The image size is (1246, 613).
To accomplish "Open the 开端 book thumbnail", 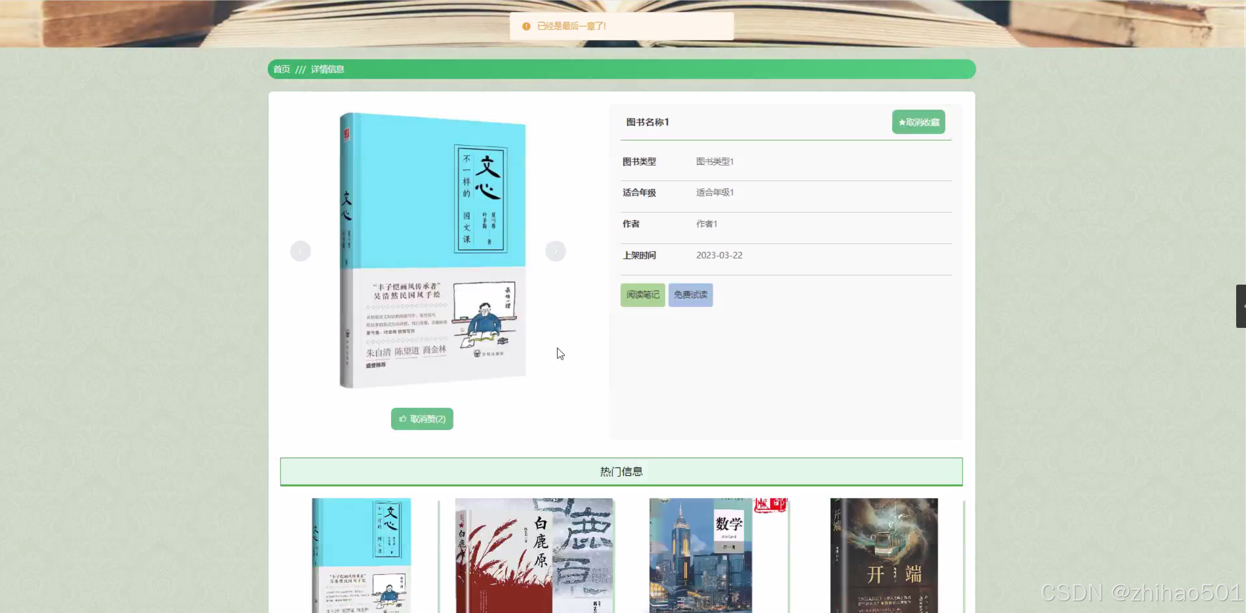I will (884, 555).
